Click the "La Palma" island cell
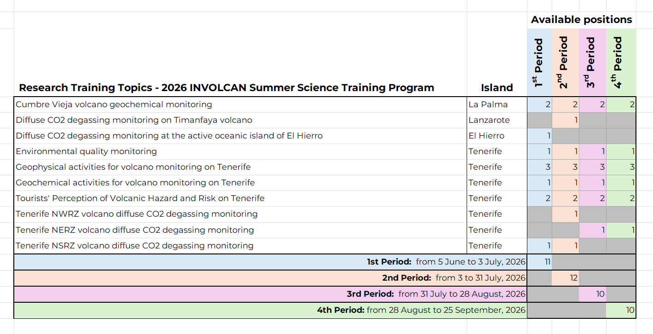This screenshot has width=653, height=334. tap(482, 104)
